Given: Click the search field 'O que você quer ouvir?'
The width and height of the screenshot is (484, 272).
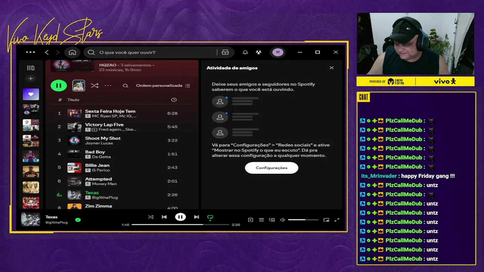Looking at the screenshot, I should tap(151, 52).
